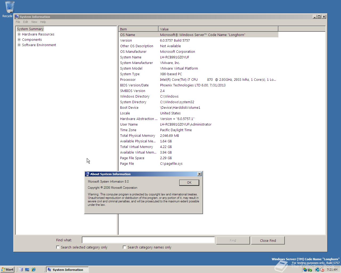Select the System Type row
The height and width of the screenshot is (273, 341).
198,74
